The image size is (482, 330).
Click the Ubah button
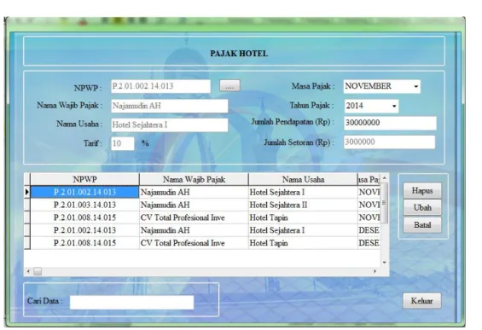coord(422,208)
